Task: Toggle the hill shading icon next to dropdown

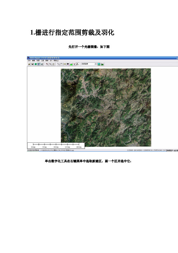Action: click(x=99, y=64)
